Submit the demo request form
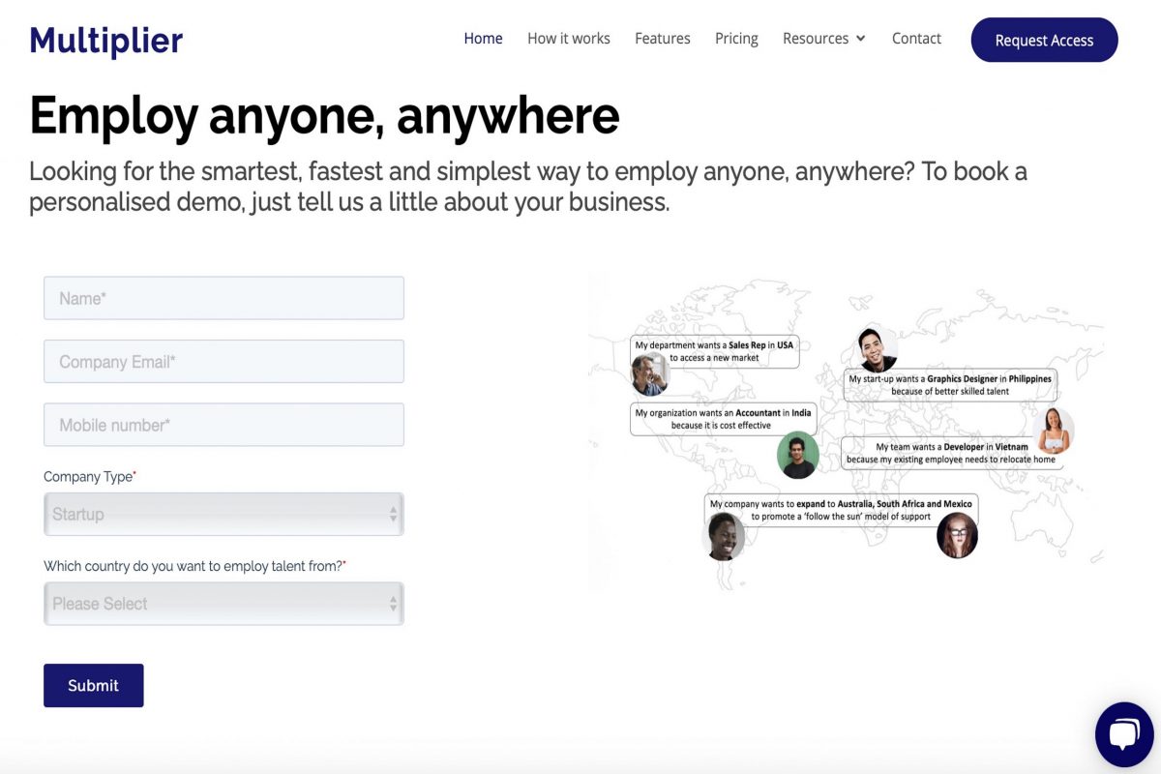Screen dimensions: 1161x774 (93, 685)
